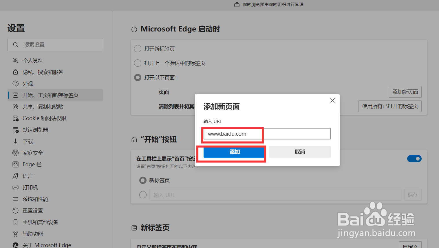
Task: Click the Default browser (默认浏览器) icon
Action: (16, 130)
